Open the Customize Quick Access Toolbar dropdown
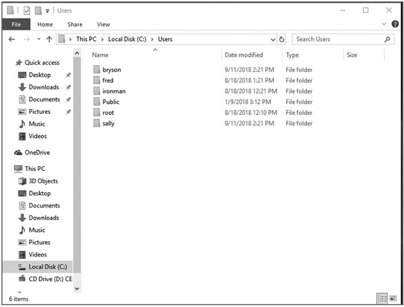The width and height of the screenshot is (404, 307). 47,10
